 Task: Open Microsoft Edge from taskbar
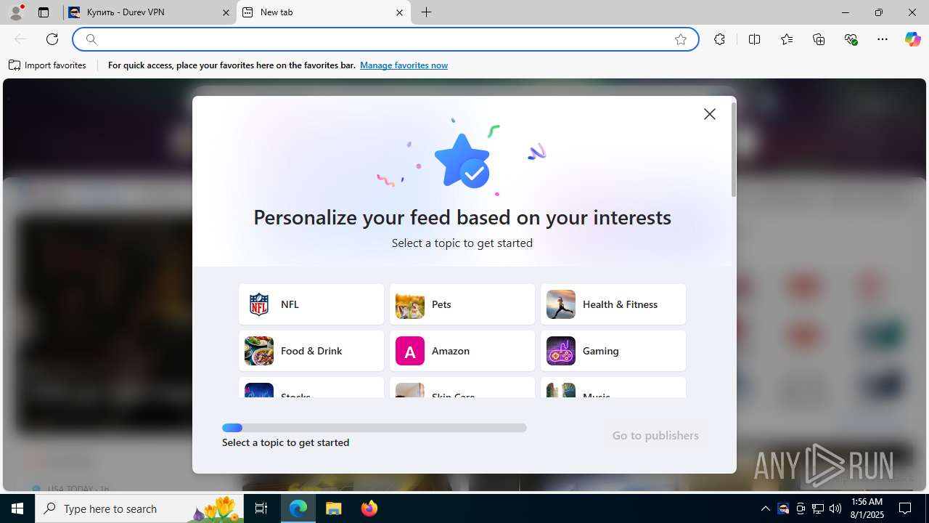(x=298, y=508)
